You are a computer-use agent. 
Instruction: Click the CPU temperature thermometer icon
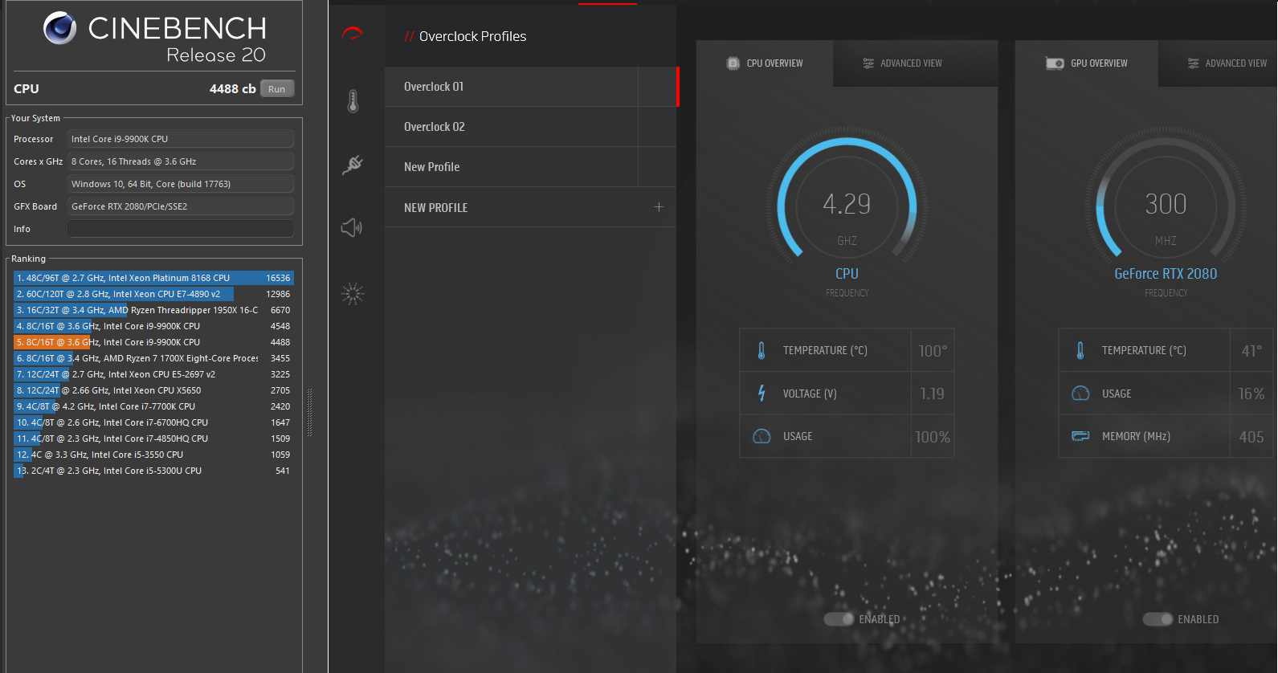point(761,350)
